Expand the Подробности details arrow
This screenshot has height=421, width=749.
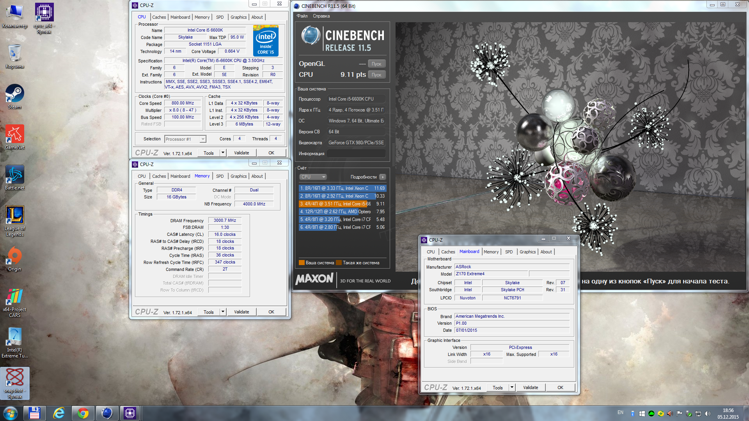[383, 177]
